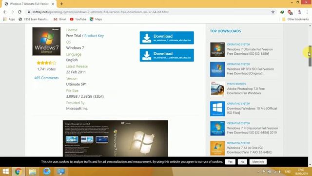Image resolution: width=312 pixels, height=176 pixels.
Task: Click the Windows 10 thumbnail in Top Downloads
Action: 217,109
